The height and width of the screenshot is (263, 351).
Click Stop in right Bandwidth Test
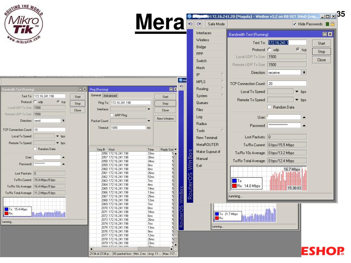point(322,52)
